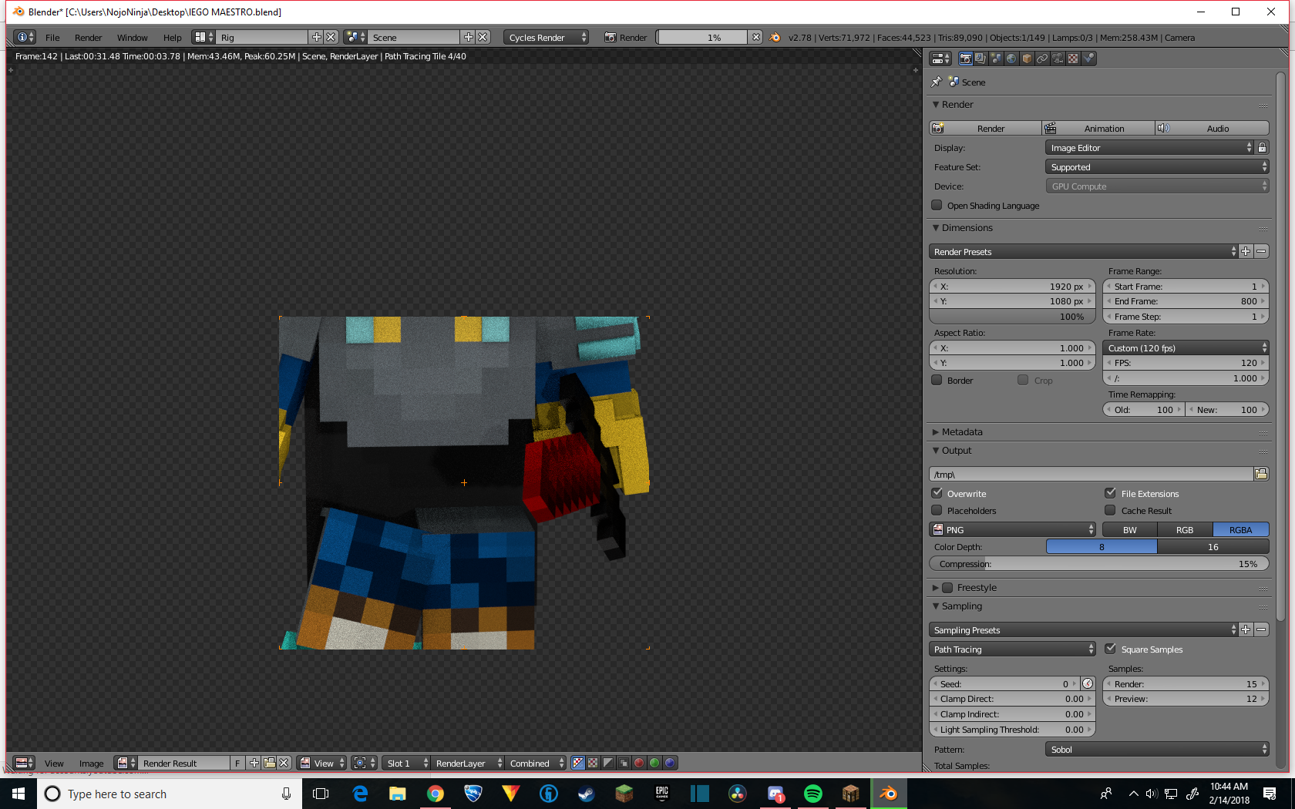The height and width of the screenshot is (809, 1295).
Task: Open the Render Presets dropdown
Action: coord(1083,251)
